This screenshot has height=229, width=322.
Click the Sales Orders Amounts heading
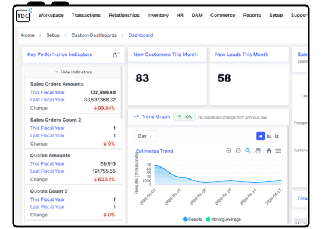(x=57, y=84)
